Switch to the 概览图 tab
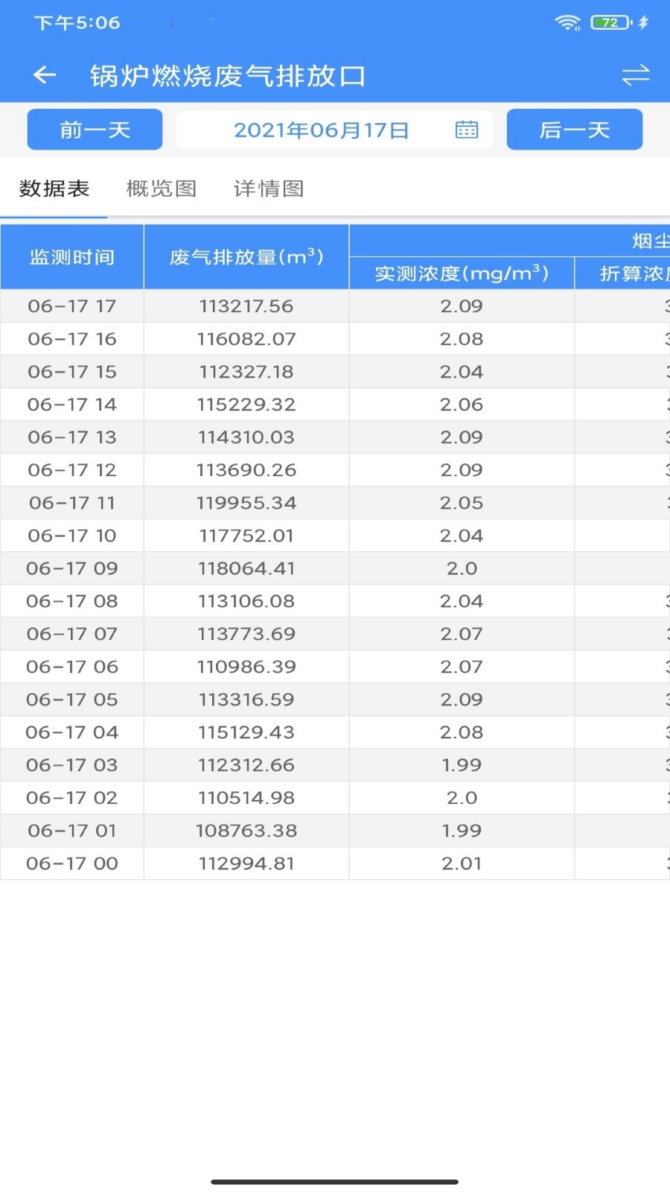The height and width of the screenshot is (1192, 670). [x=162, y=188]
